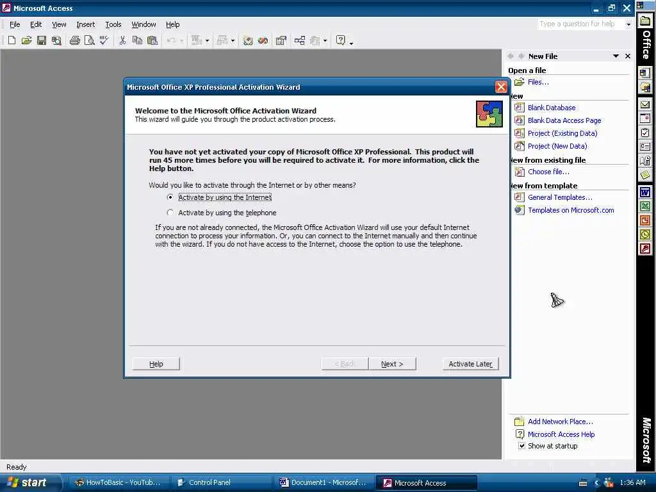This screenshot has width=656, height=492.
Task: Open the Tools menu
Action: point(113,24)
